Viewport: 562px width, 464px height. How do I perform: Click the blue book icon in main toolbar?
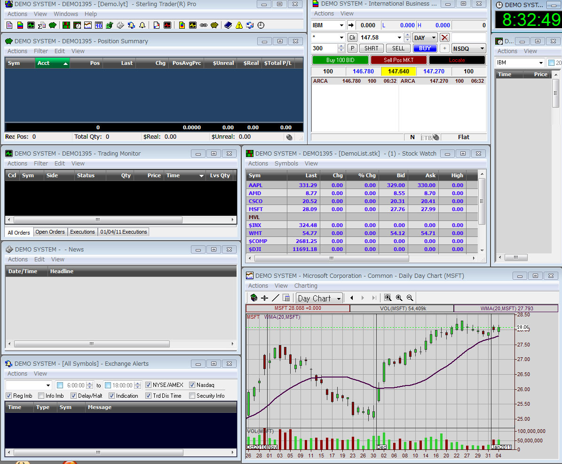pyautogui.click(x=228, y=25)
